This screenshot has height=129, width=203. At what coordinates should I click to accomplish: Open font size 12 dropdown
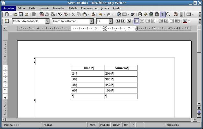click(x=111, y=21)
